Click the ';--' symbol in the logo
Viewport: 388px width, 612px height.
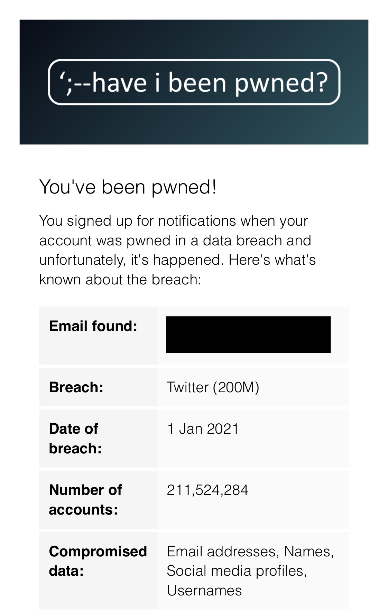click(74, 83)
